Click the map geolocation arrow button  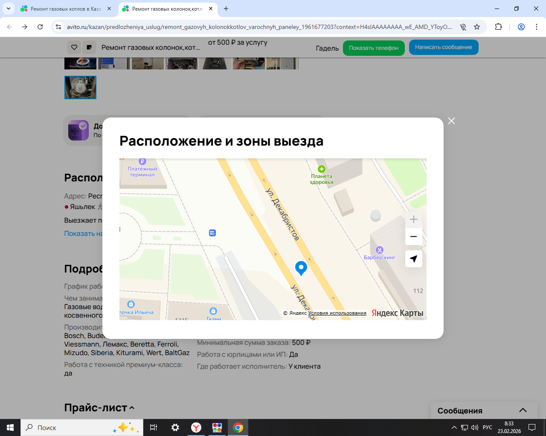tap(413, 259)
